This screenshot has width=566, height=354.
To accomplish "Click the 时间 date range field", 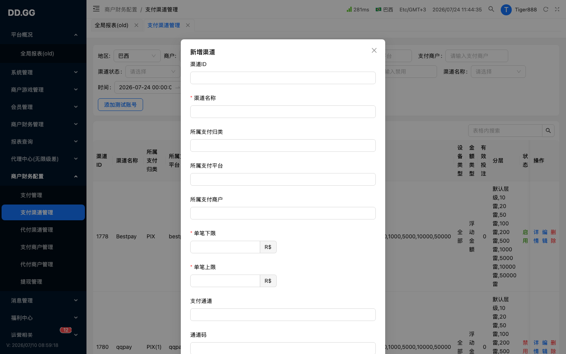I will pyautogui.click(x=148, y=87).
